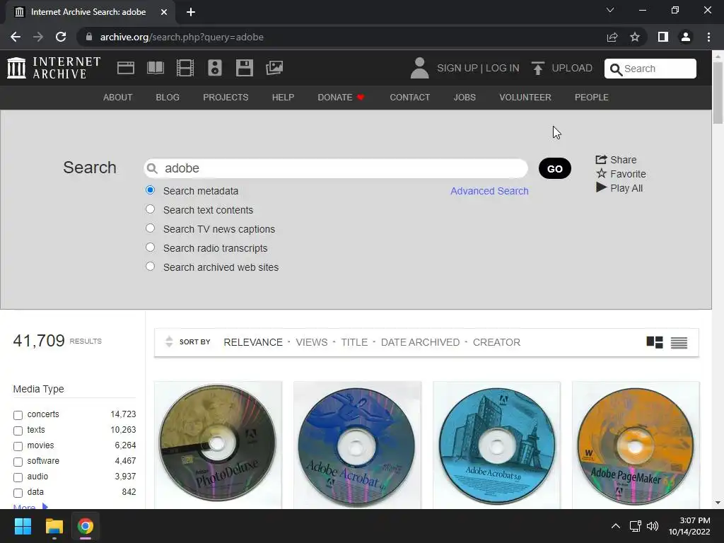Image resolution: width=724 pixels, height=543 pixels.
Task: Sort results by TITLE
Action: pyautogui.click(x=354, y=342)
